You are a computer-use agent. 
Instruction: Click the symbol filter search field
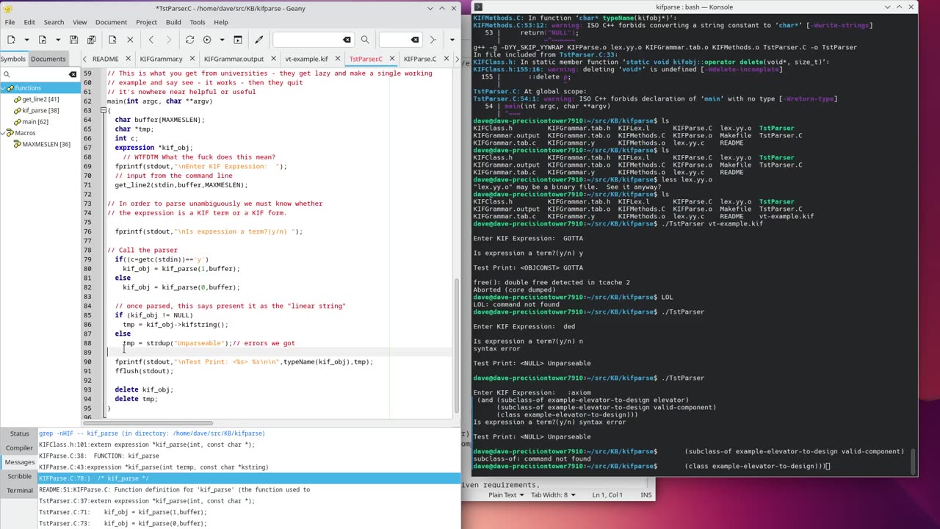(39, 74)
